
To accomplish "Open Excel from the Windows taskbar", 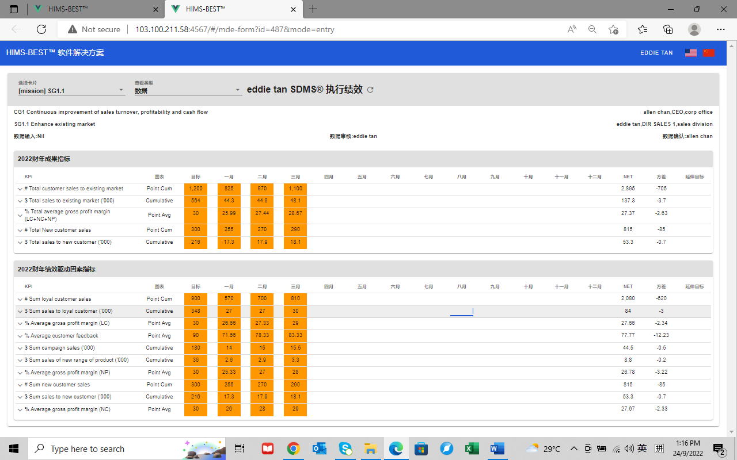I will 472,448.
